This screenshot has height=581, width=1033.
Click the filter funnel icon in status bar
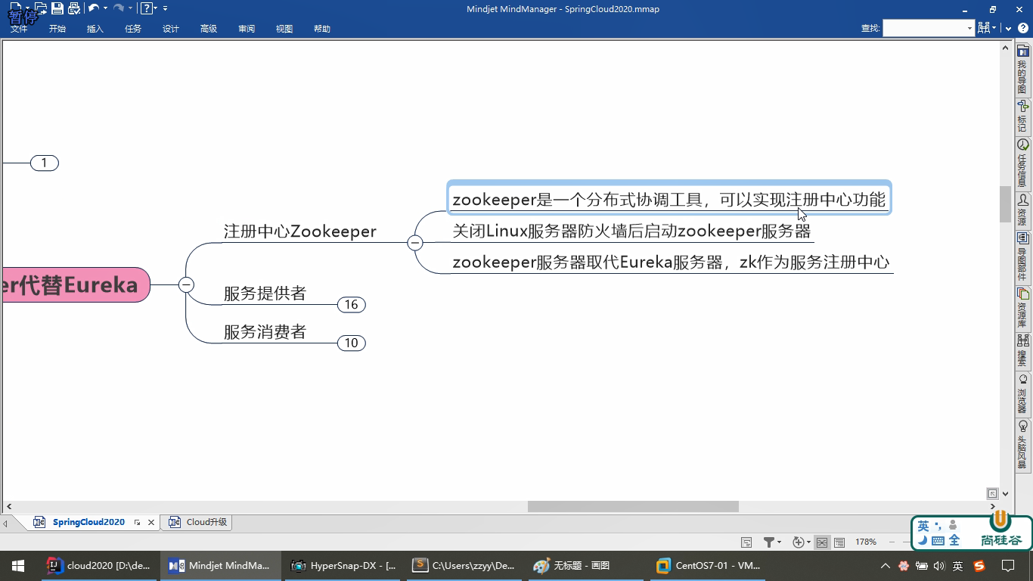click(769, 542)
